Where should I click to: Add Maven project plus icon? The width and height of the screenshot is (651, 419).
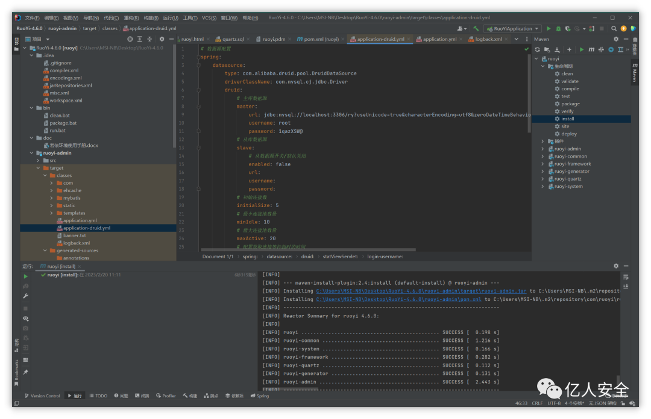[x=569, y=49]
